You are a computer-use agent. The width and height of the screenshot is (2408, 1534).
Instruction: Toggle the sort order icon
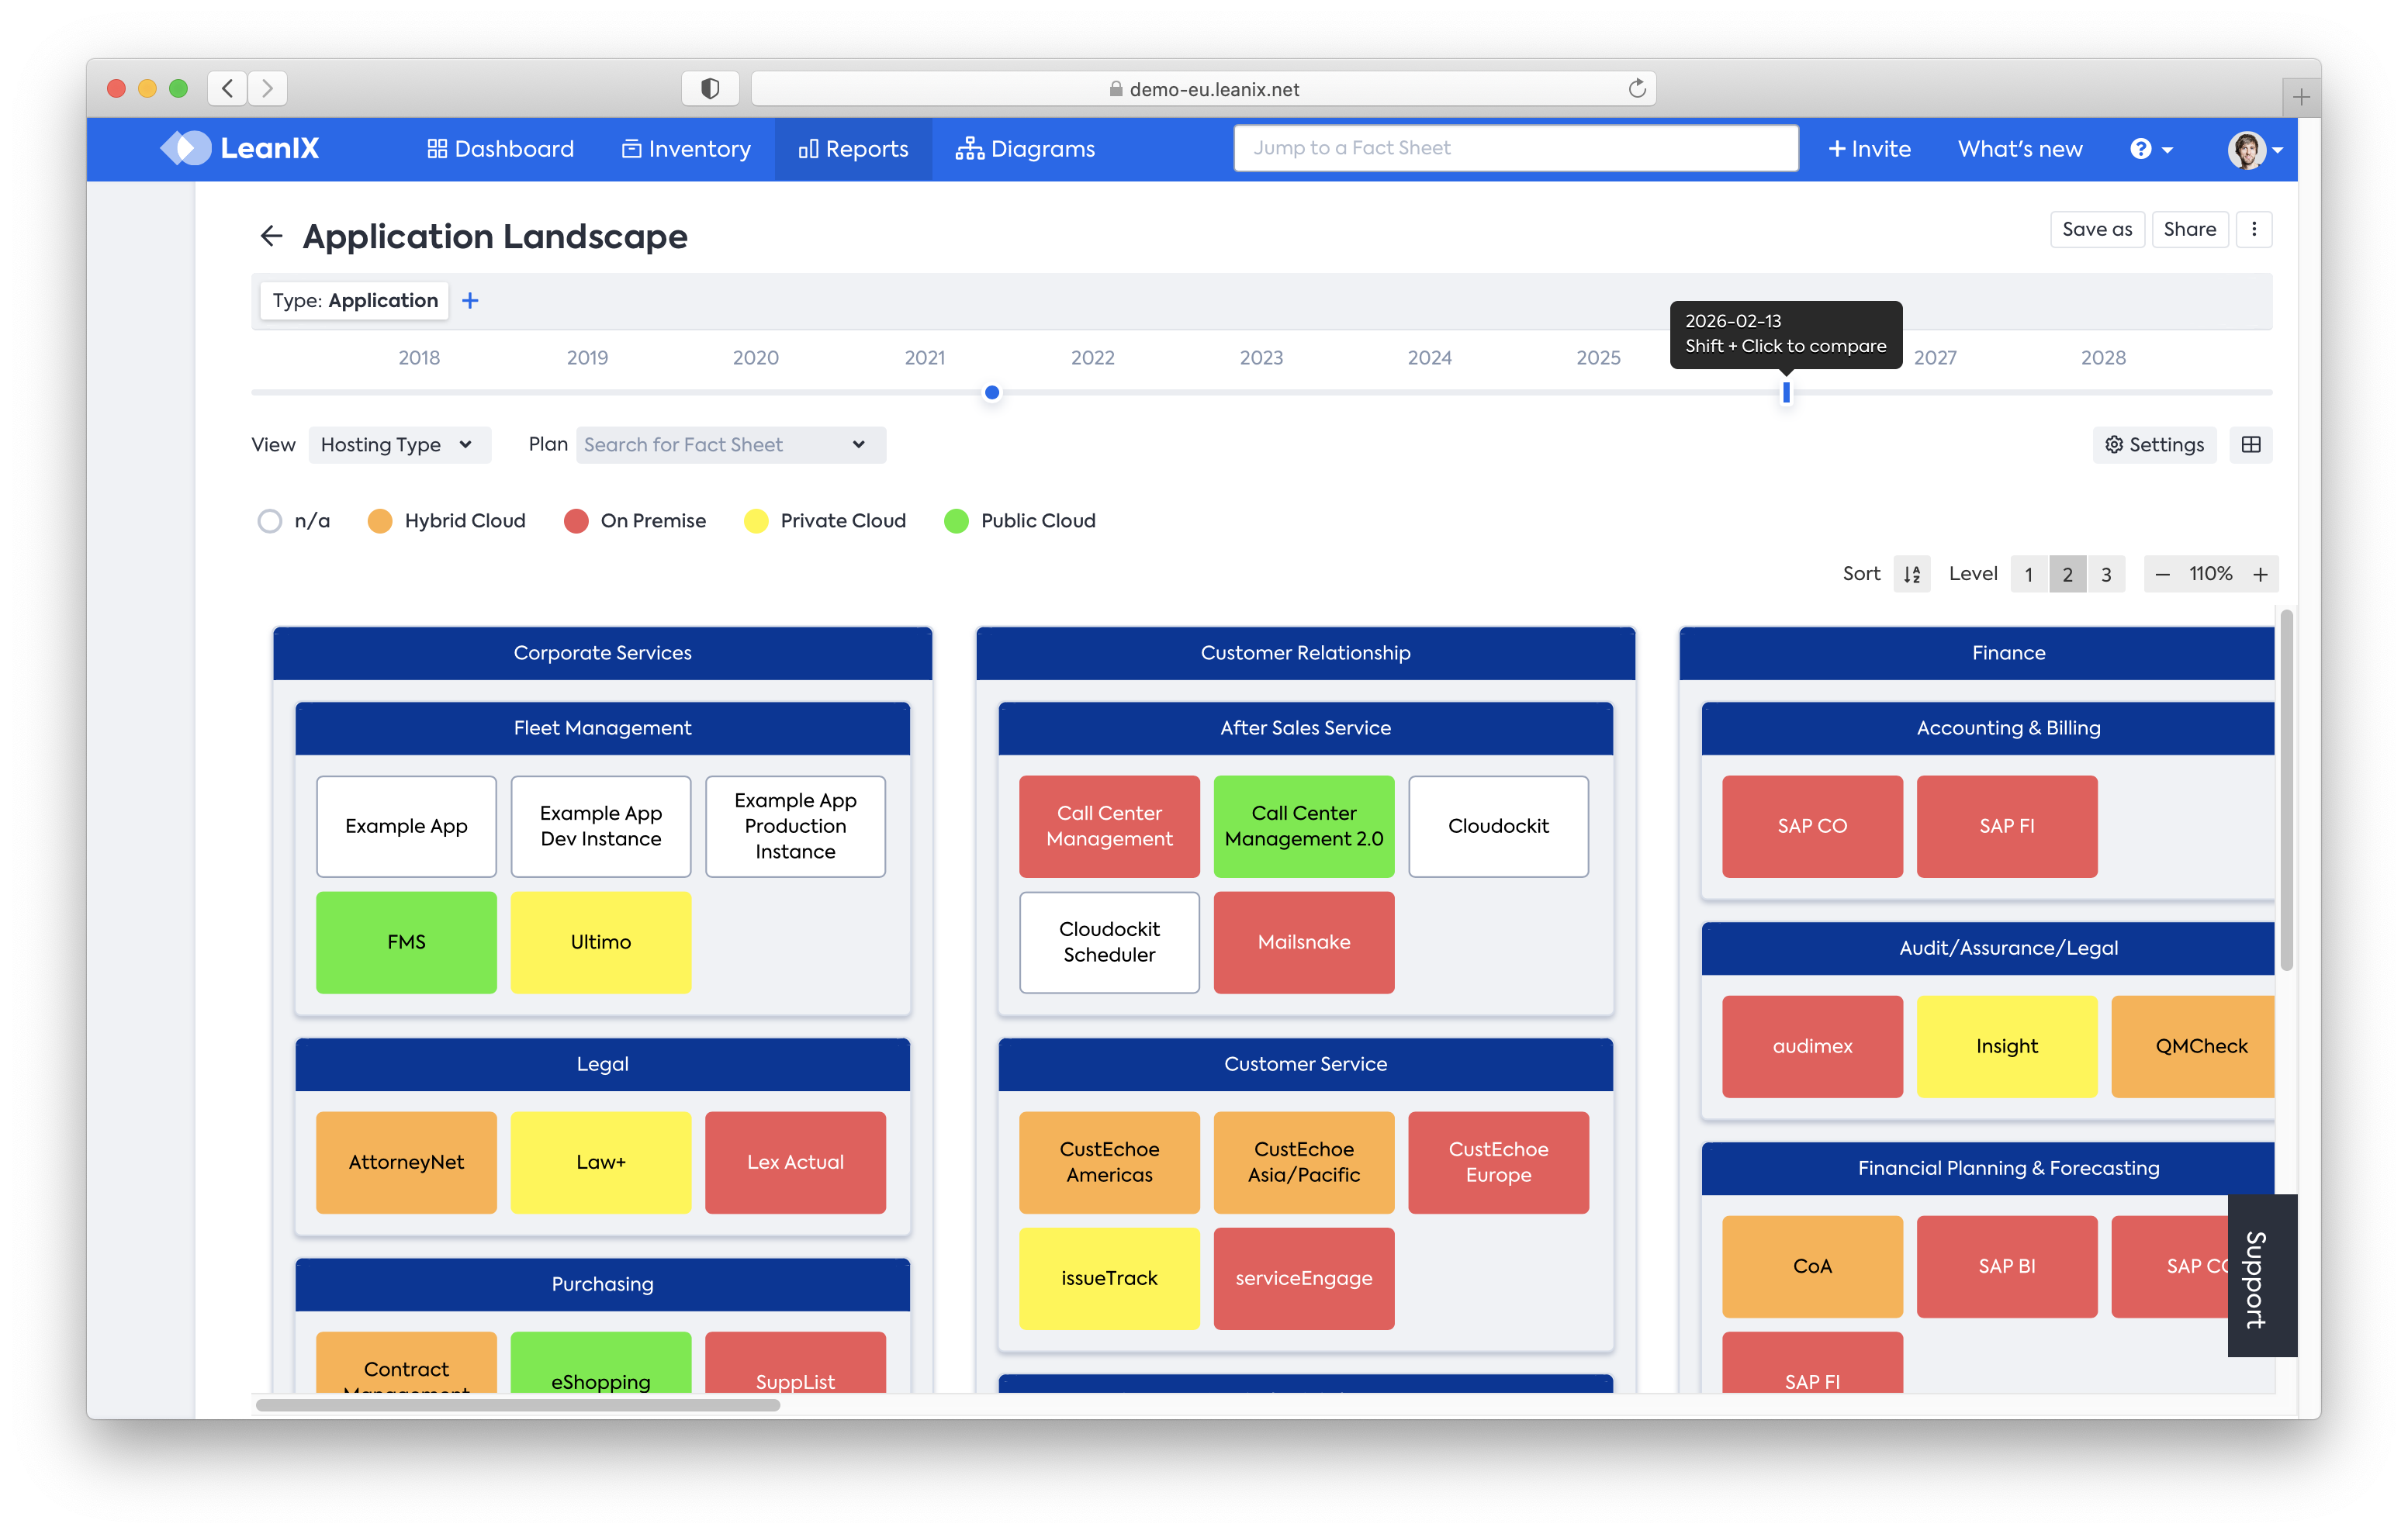tap(1912, 574)
